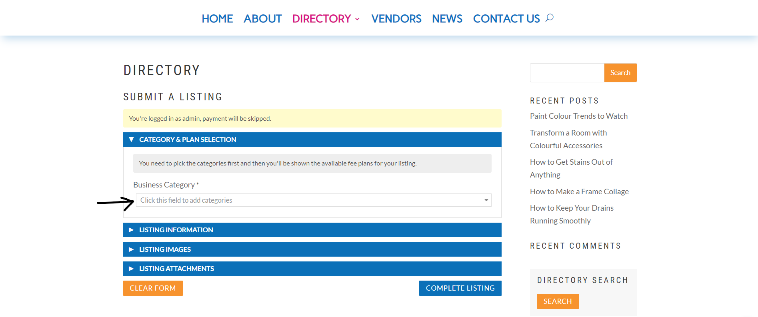Screen dimensions: 758x317
Task: Click the 'Submit a Listing' heading
Action: tap(173, 97)
